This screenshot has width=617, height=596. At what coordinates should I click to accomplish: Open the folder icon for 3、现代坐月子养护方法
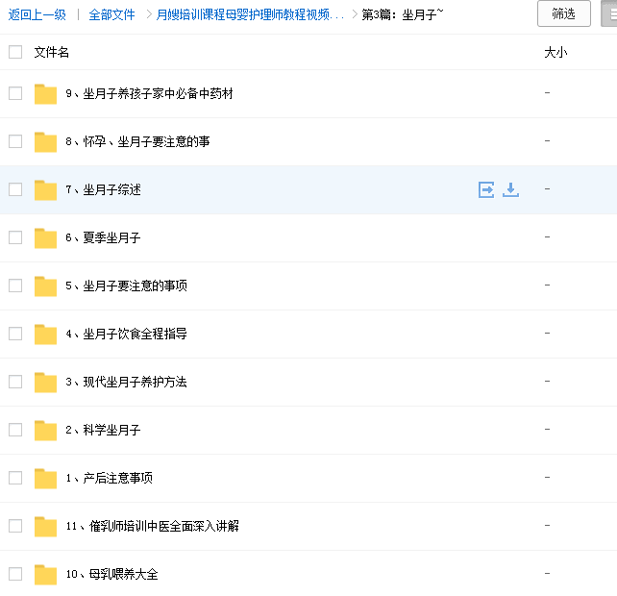tap(45, 383)
